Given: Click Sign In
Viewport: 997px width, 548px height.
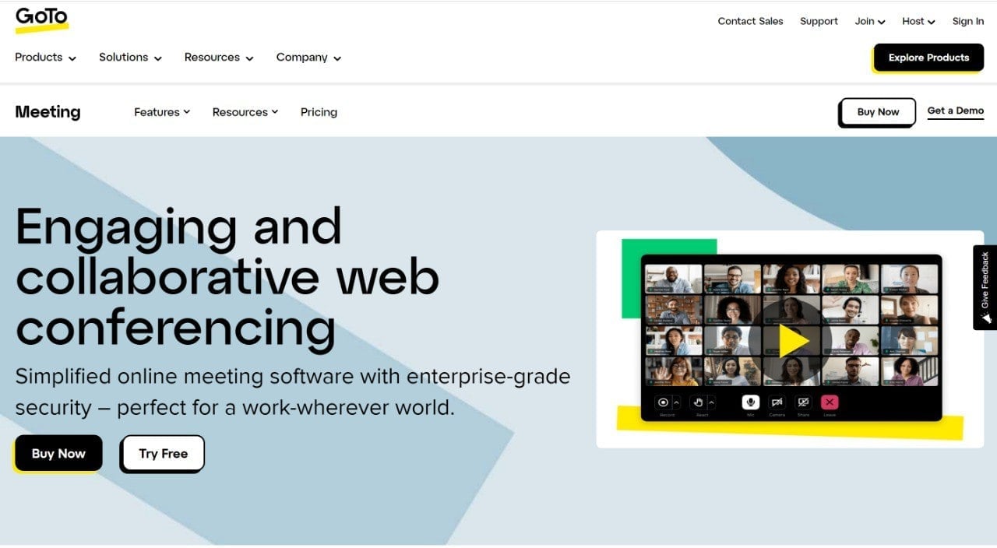Looking at the screenshot, I should [x=968, y=21].
